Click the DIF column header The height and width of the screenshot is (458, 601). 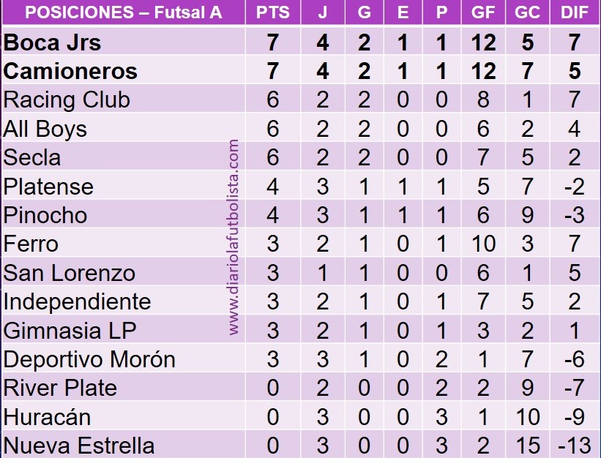[574, 12]
